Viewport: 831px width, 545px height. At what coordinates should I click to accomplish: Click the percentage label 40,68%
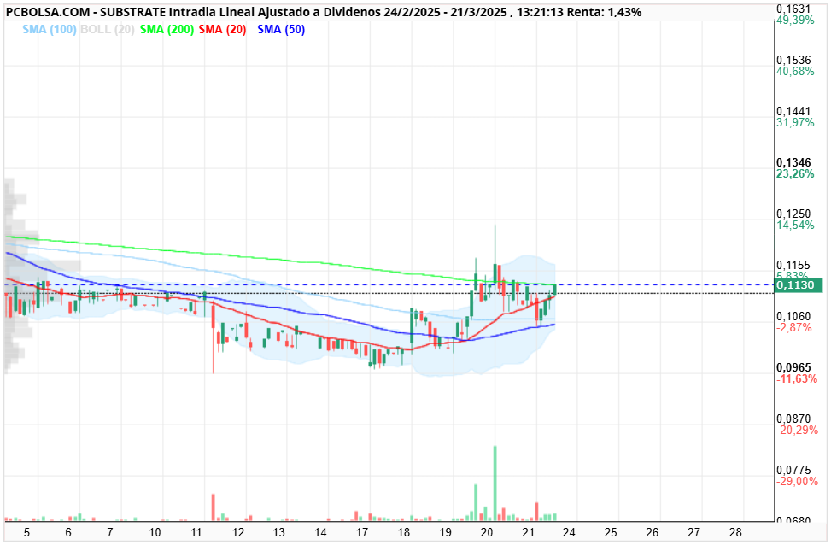pos(795,71)
